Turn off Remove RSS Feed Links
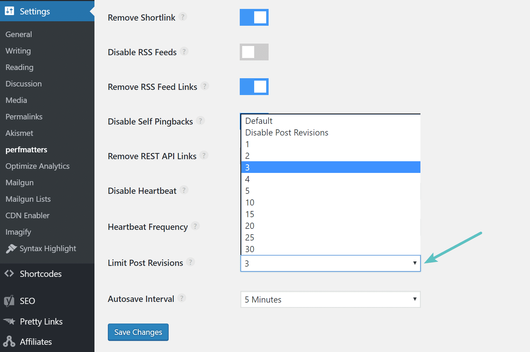The height and width of the screenshot is (352, 530). (254, 86)
